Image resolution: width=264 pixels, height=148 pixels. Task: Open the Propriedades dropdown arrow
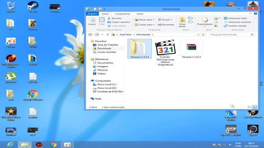pos(205,26)
